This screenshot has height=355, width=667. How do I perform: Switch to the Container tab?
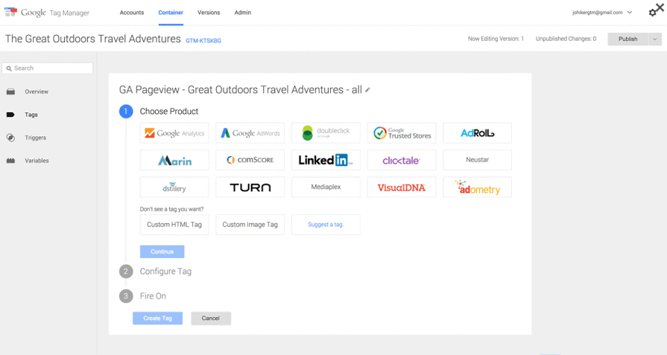coord(171,13)
